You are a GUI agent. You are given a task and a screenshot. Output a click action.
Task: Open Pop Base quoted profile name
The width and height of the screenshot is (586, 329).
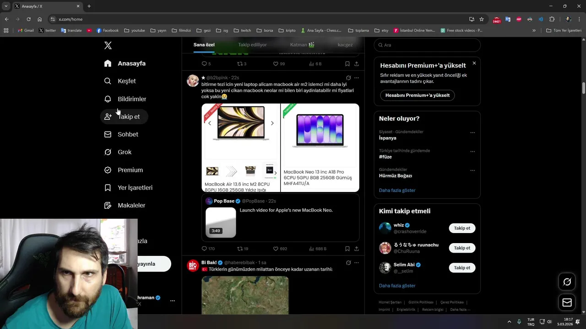(x=224, y=201)
